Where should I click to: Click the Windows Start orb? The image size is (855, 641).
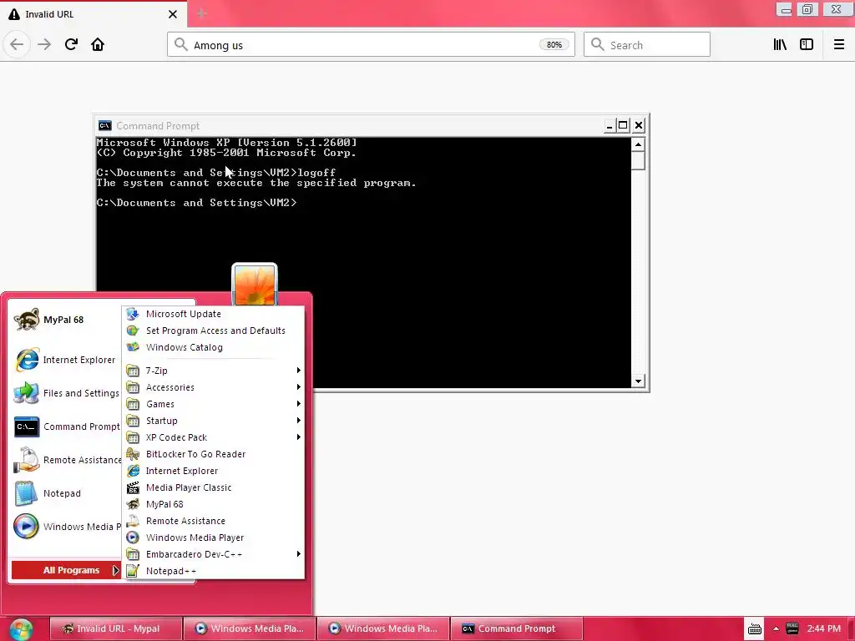pyautogui.click(x=21, y=629)
